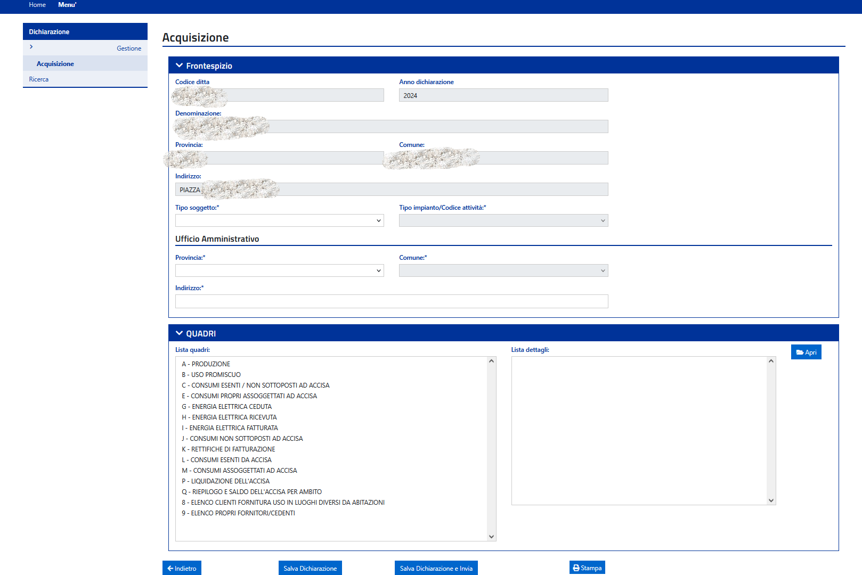Click Salva Dichiarazione button
The image size is (862, 575).
310,568
